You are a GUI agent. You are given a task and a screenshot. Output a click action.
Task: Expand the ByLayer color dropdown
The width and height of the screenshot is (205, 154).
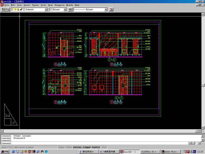click(x=65, y=9)
